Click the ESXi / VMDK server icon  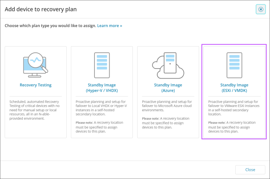234,65
